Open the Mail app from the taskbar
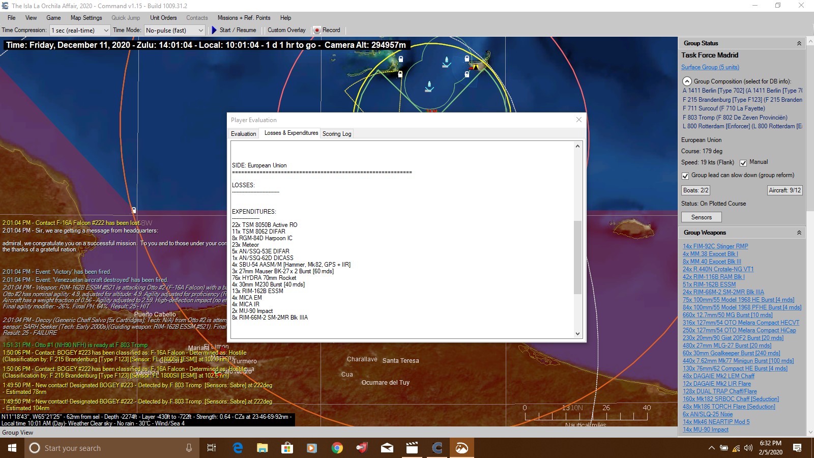814x458 pixels. tap(387, 448)
